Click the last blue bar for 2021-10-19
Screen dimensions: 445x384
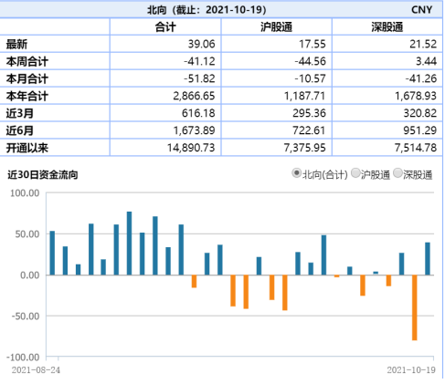[x=428, y=259]
